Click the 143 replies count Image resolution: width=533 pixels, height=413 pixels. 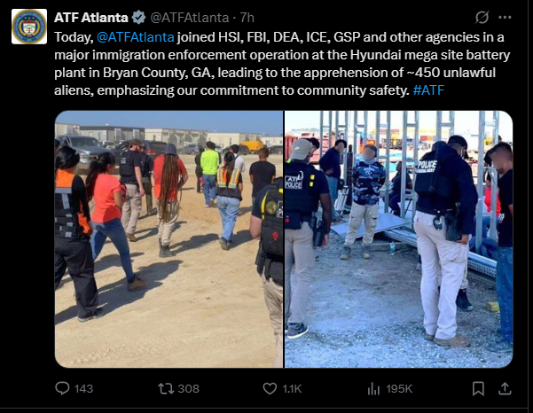[x=83, y=388]
